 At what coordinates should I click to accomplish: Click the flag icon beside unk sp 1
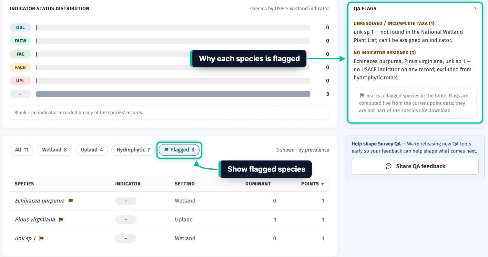[x=41, y=238]
